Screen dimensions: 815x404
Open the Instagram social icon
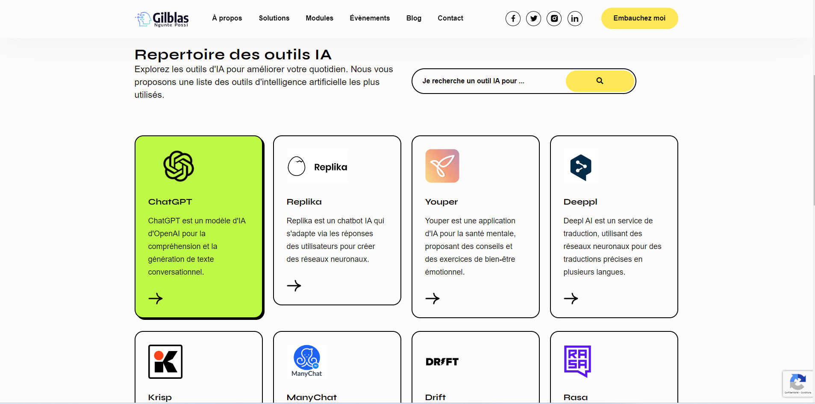554,18
